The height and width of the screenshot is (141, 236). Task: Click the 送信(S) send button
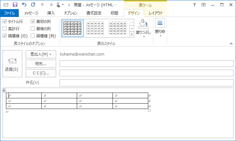point(12,64)
